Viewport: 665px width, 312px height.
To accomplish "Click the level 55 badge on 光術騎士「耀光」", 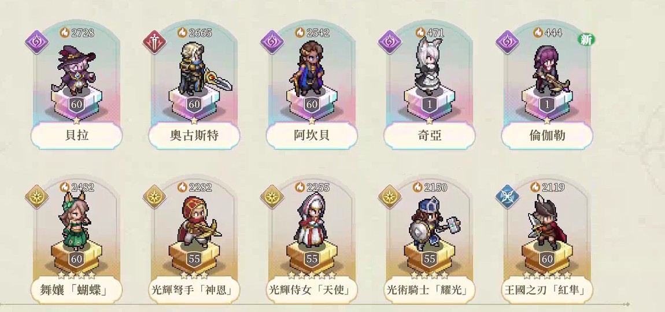I will coord(430,259).
